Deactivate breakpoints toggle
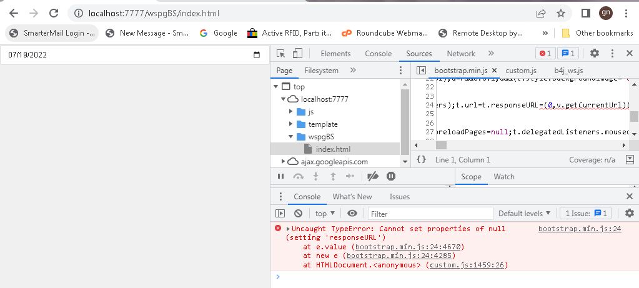 click(x=372, y=176)
